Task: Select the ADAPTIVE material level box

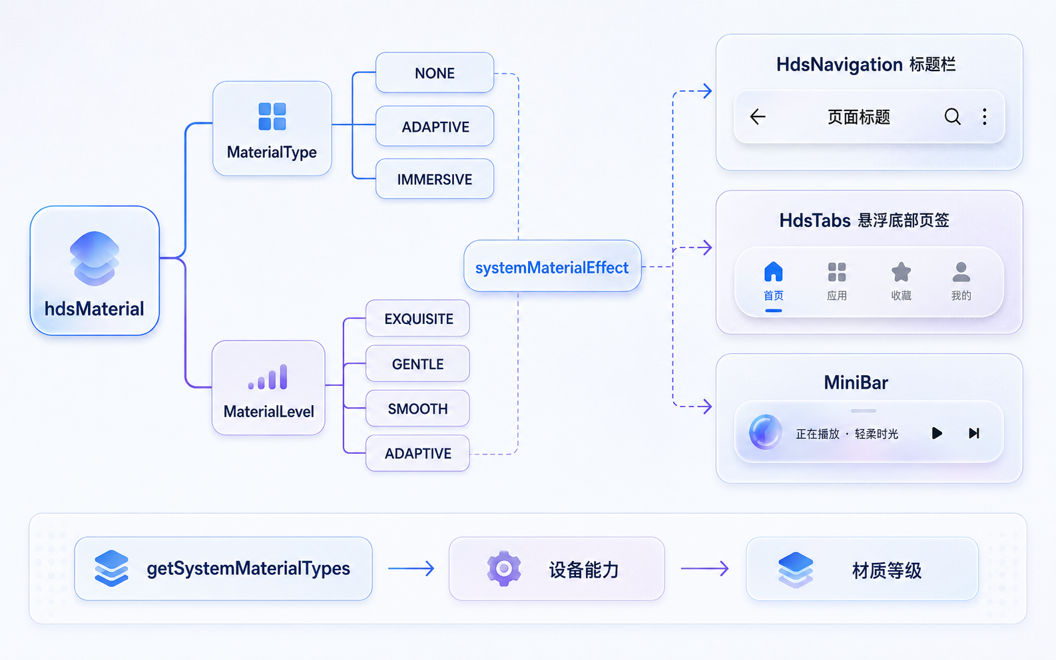Action: [417, 453]
